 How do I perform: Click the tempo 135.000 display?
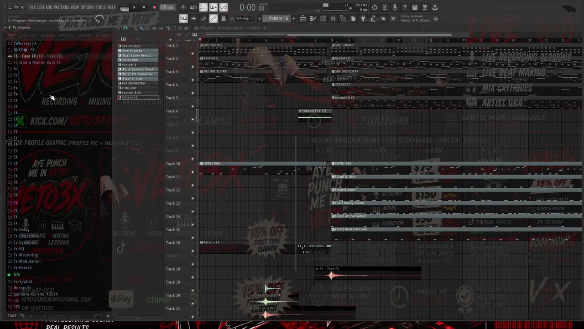click(x=167, y=7)
